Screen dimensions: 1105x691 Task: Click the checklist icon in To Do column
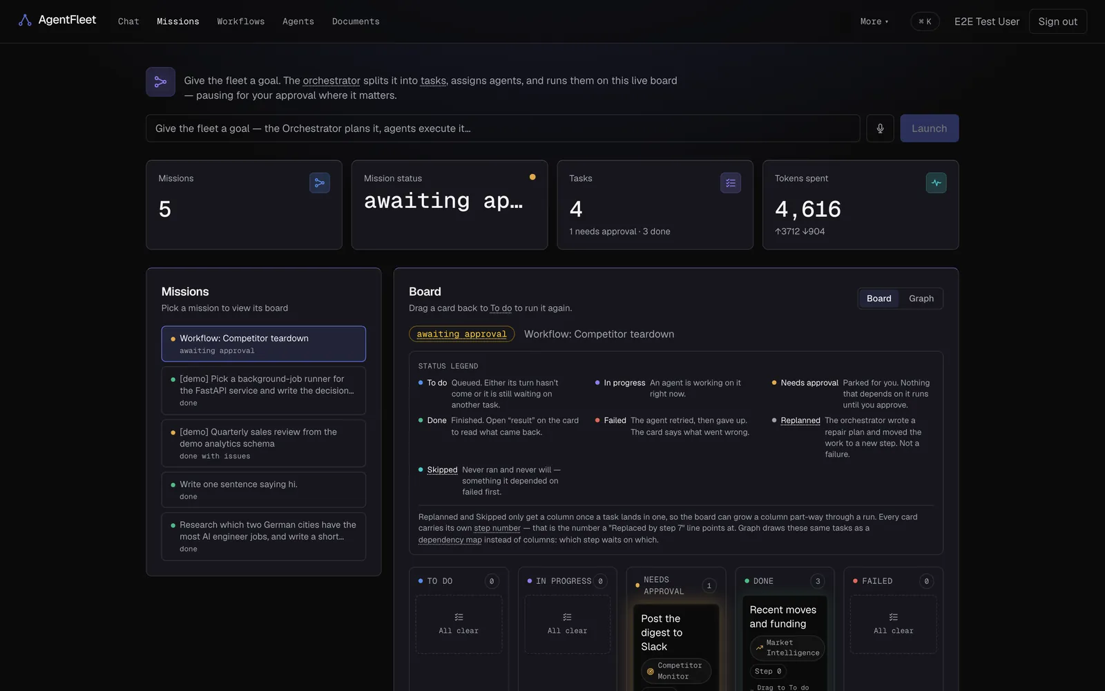(x=459, y=617)
